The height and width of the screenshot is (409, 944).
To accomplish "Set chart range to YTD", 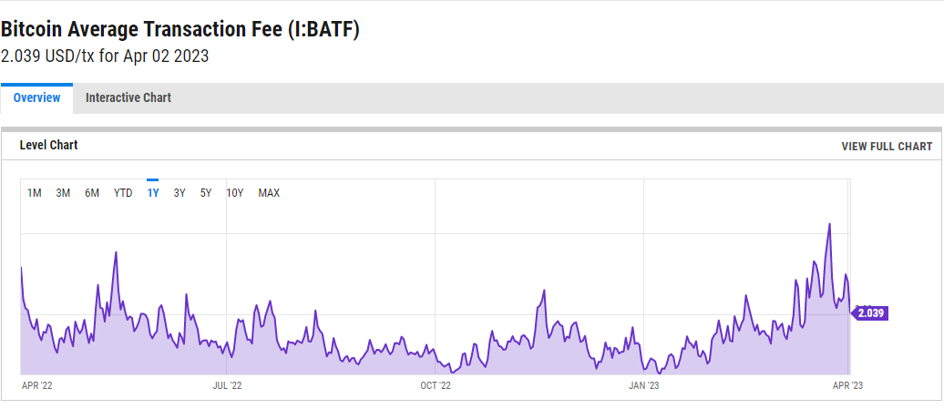I will (x=123, y=193).
